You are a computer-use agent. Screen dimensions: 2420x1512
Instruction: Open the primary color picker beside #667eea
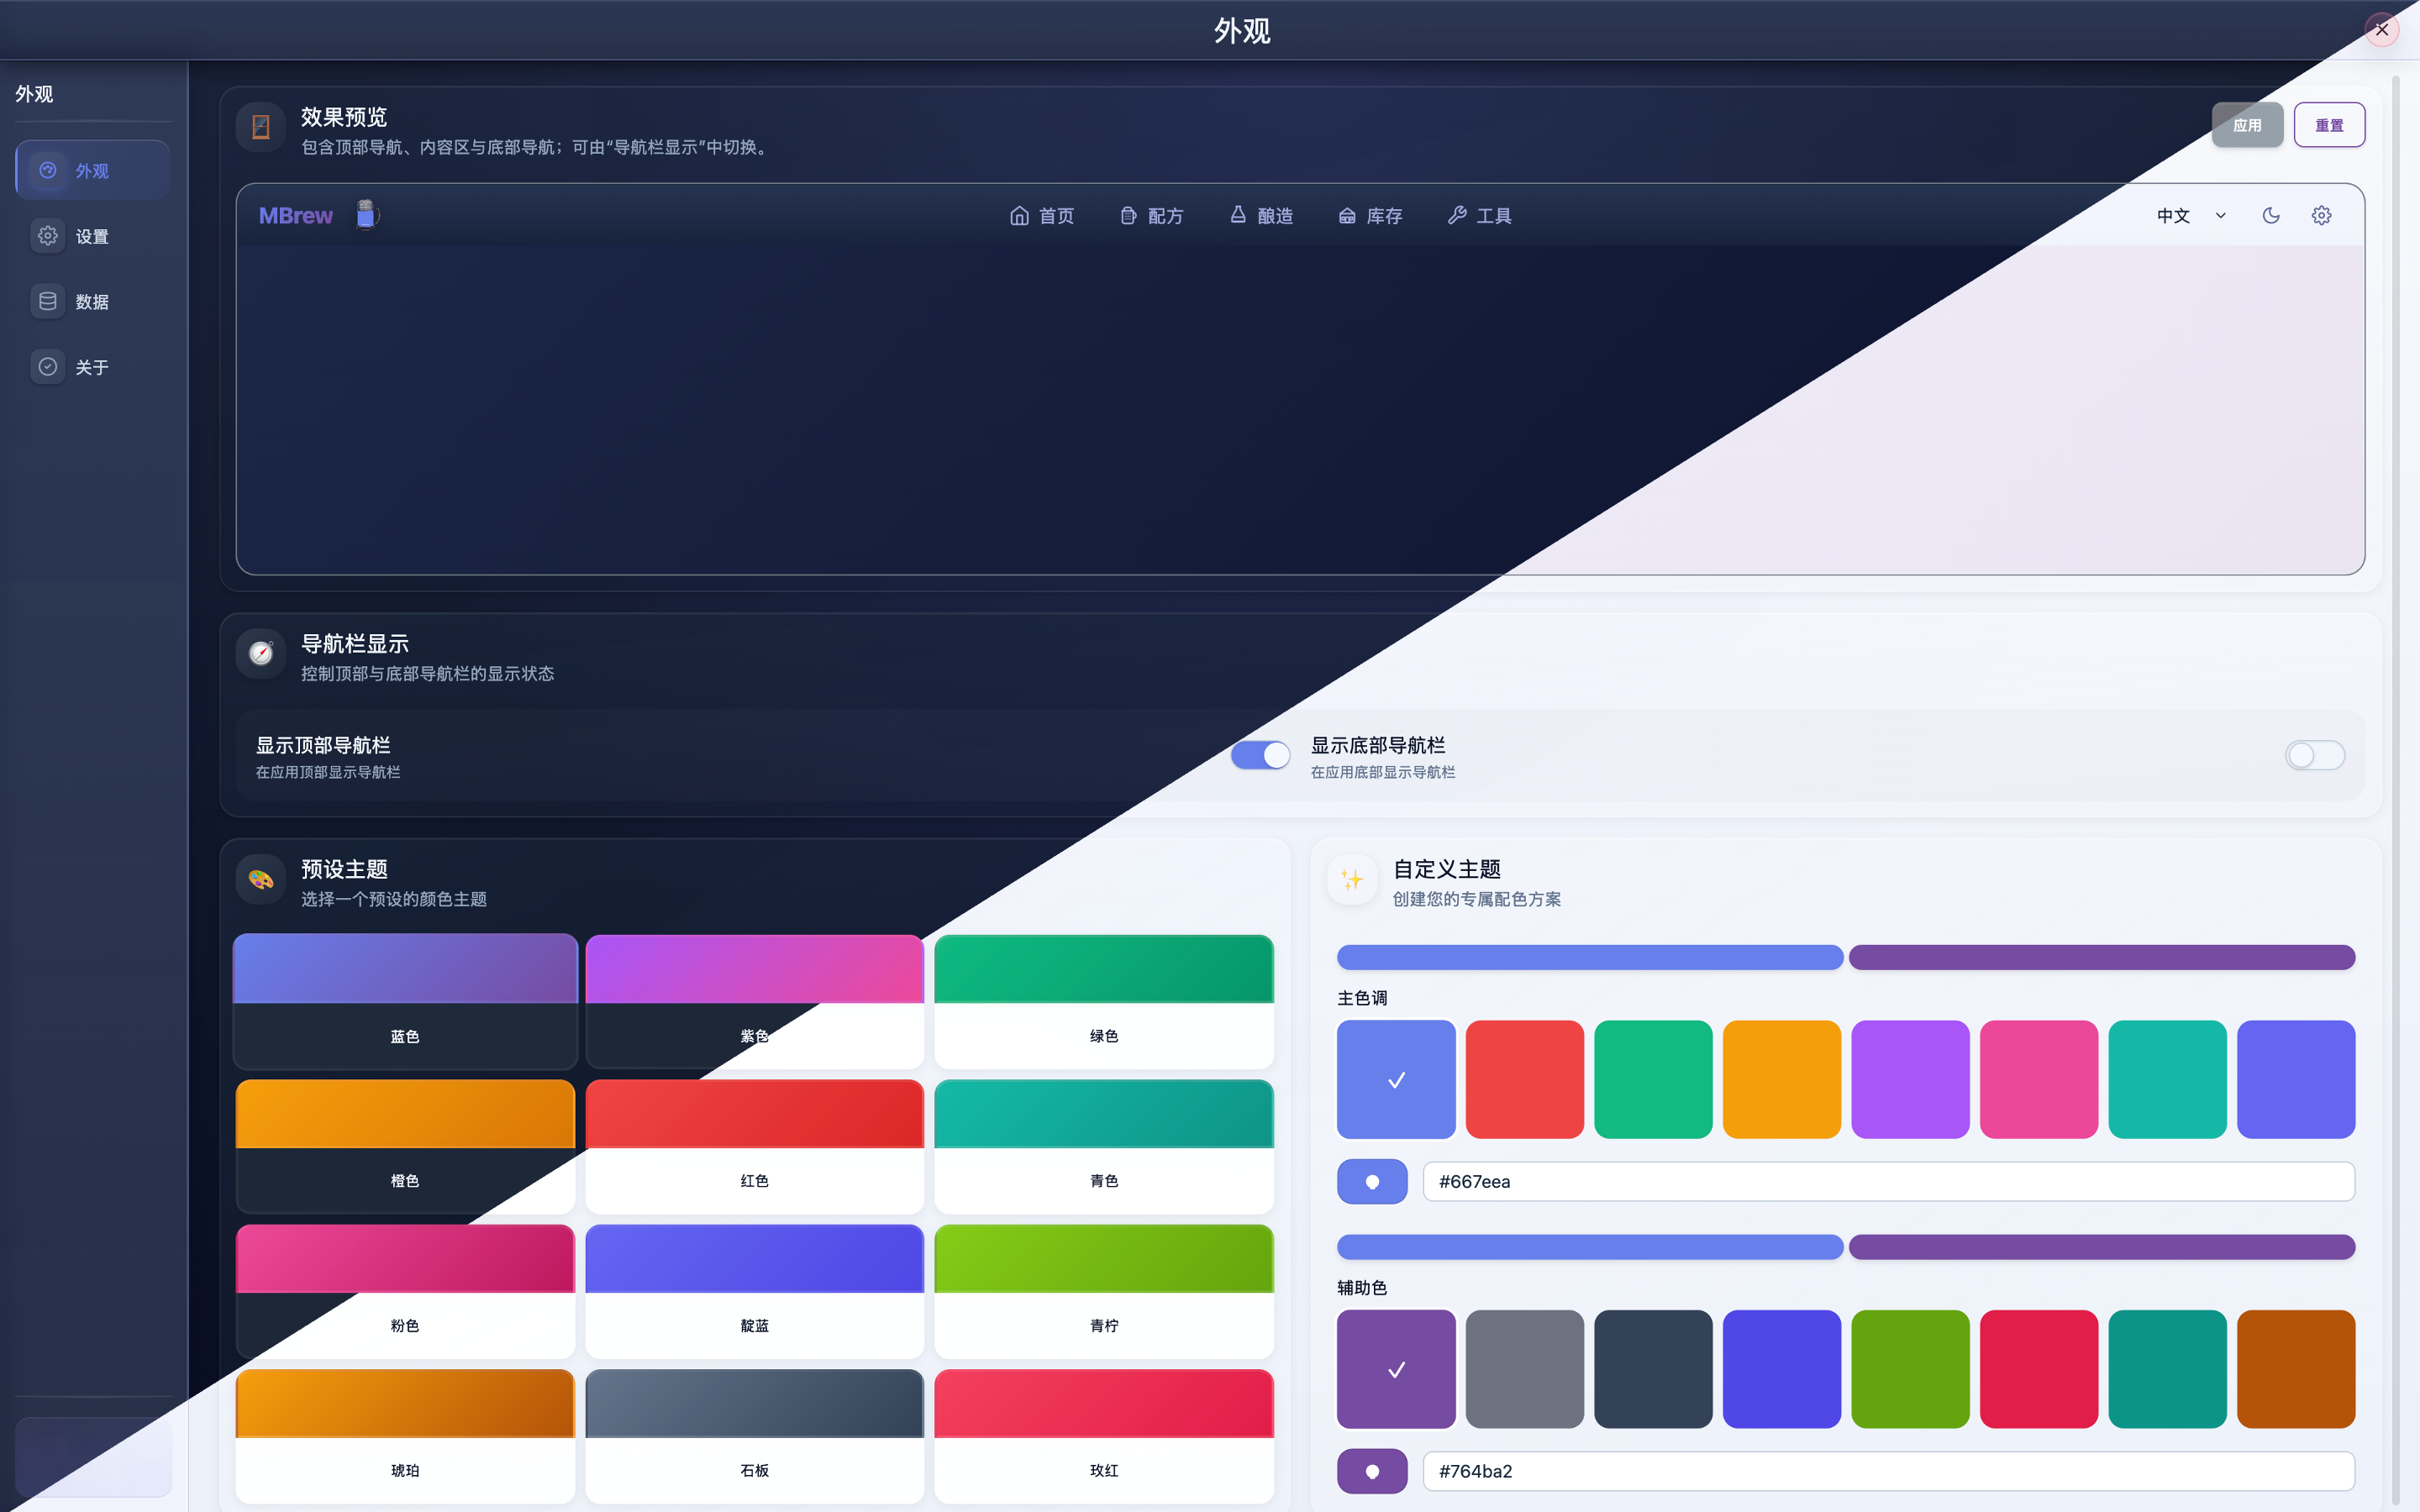pos(1372,1181)
